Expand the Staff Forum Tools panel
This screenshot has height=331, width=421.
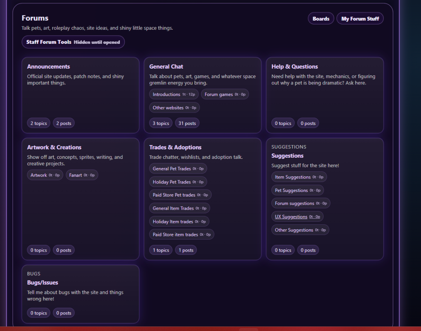(73, 42)
